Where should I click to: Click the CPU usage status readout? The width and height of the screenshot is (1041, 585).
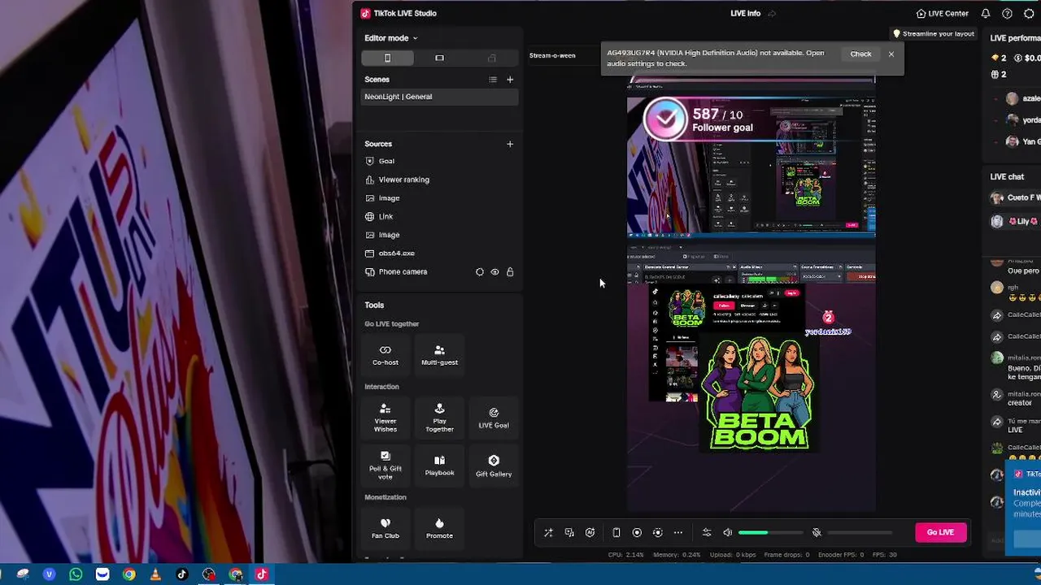click(x=626, y=555)
